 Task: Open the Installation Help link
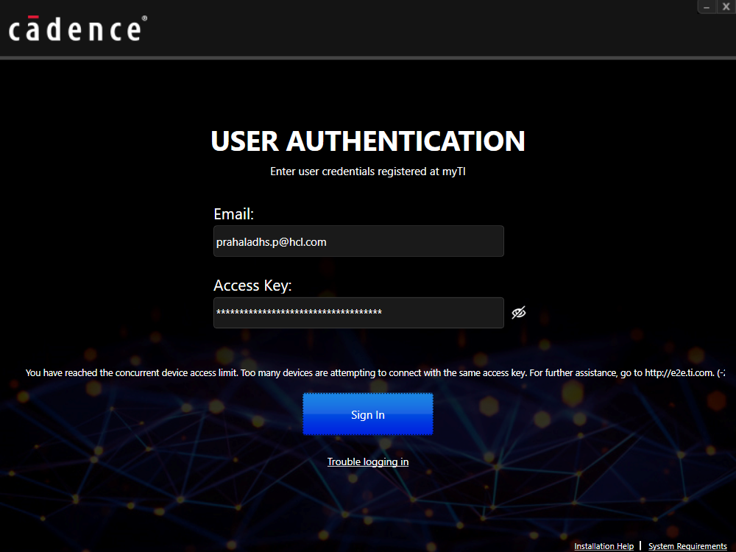point(604,546)
